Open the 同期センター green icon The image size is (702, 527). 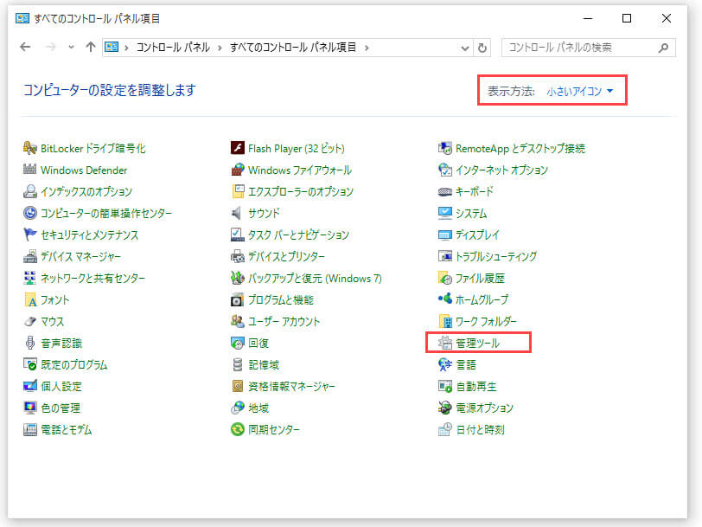[x=237, y=429]
